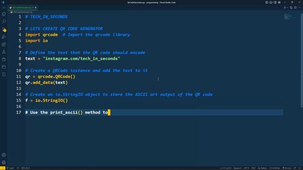
Task: Click 'qr.add_data(text)' on line 12
Action: tap(46, 83)
